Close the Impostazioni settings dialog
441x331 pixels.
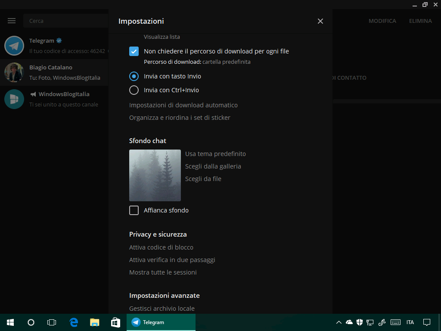pos(320,21)
